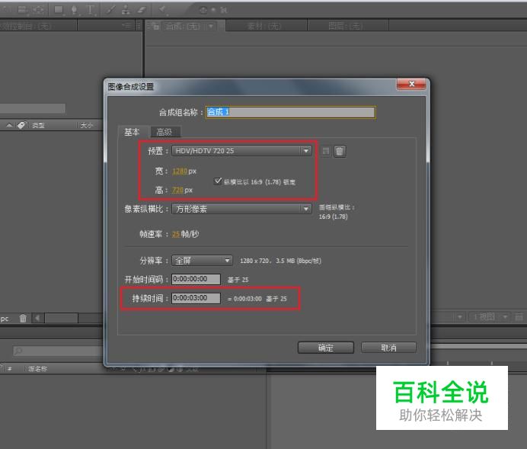Open the 1 视图 view layout dropdown
Viewport: 527px width, 449px height.
click(x=490, y=317)
